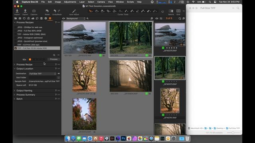
Task: Click the Process button
Action: pos(54,59)
